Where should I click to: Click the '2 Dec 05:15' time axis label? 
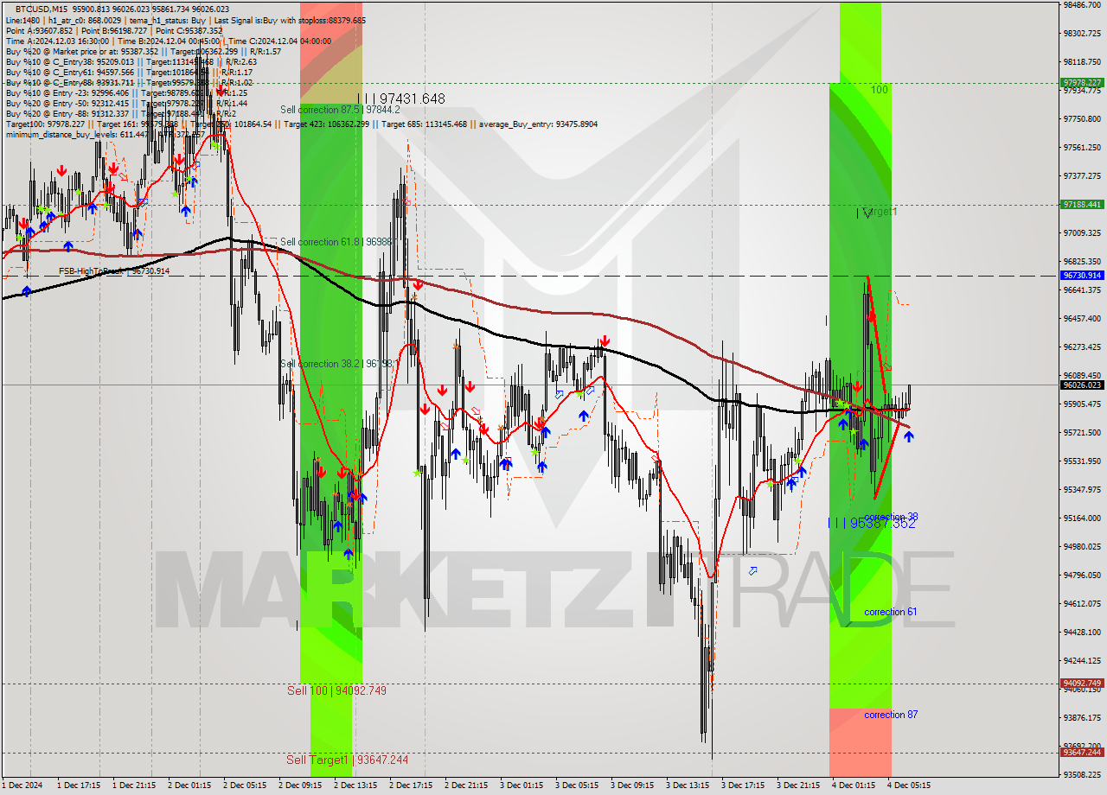tap(244, 785)
